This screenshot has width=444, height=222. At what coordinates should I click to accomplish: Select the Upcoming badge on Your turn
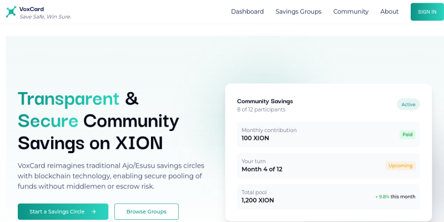(x=400, y=165)
